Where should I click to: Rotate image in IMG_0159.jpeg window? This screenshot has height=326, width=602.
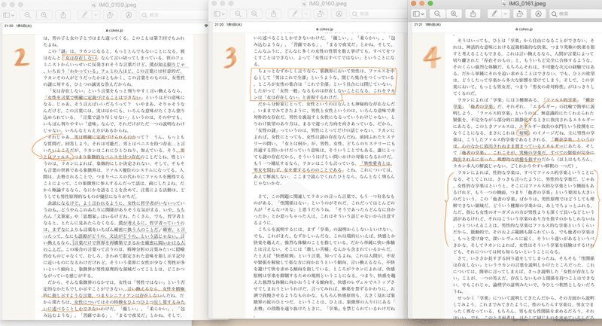(x=110, y=15)
